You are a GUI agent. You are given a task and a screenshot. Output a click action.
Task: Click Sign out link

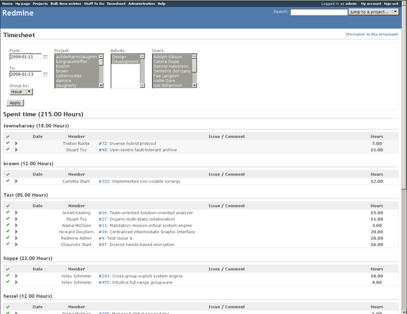(x=391, y=4)
